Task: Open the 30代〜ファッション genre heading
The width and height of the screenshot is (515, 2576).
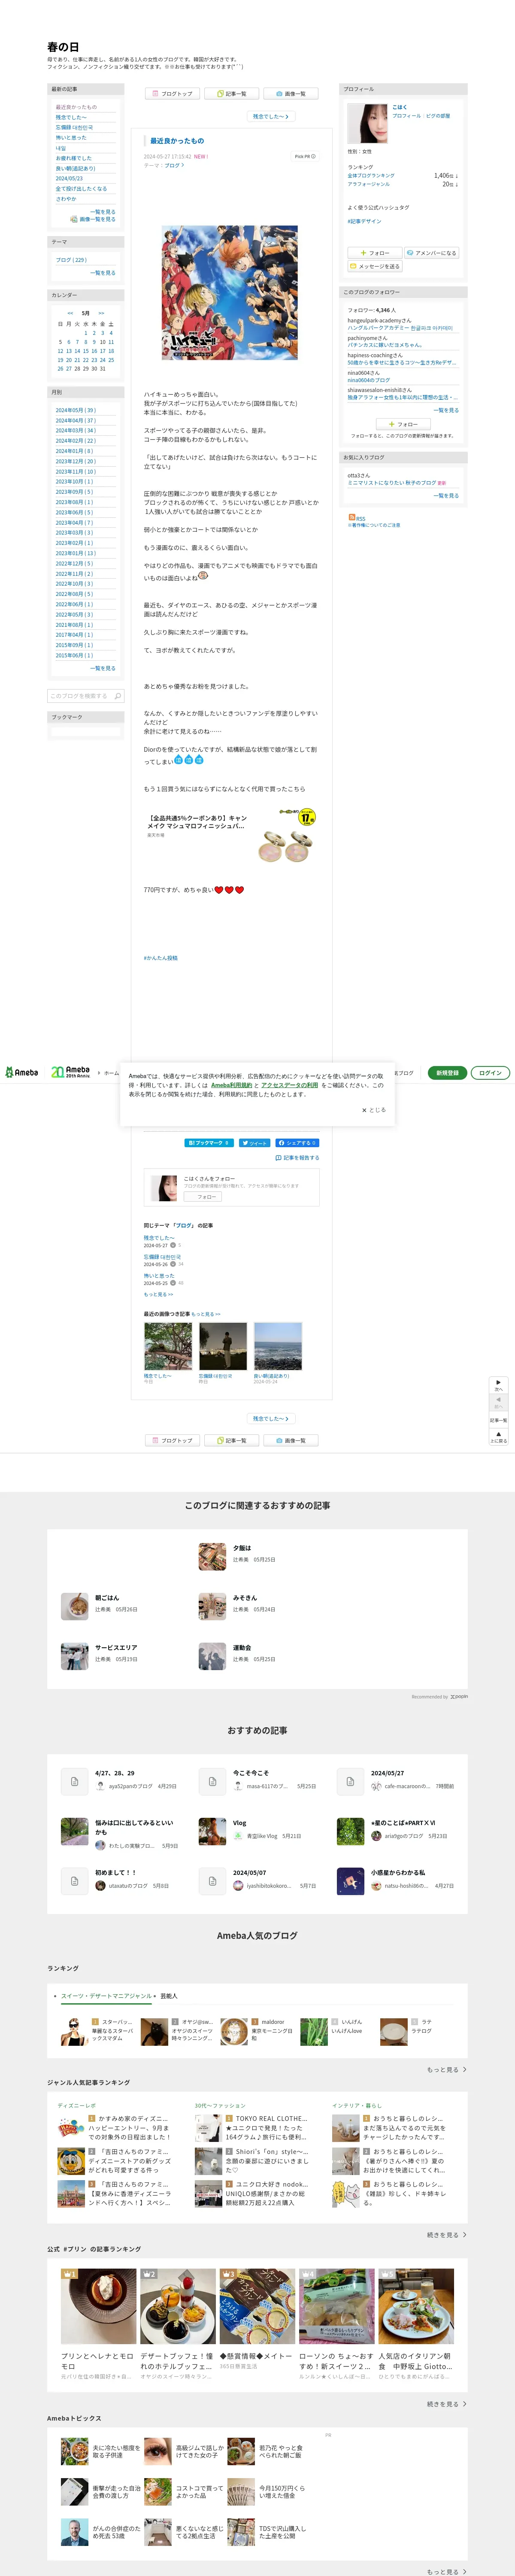Action: click(x=220, y=2105)
